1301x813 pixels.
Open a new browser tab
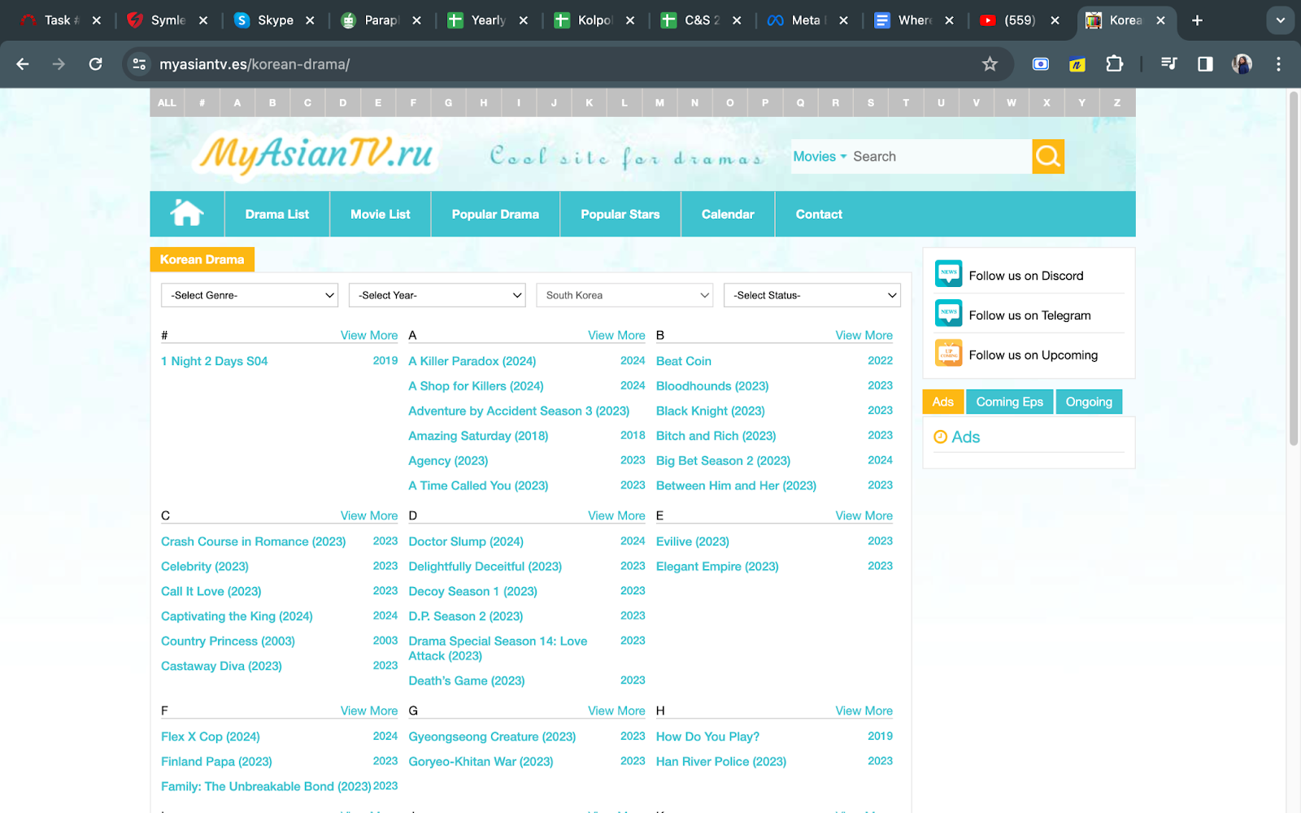1197,20
